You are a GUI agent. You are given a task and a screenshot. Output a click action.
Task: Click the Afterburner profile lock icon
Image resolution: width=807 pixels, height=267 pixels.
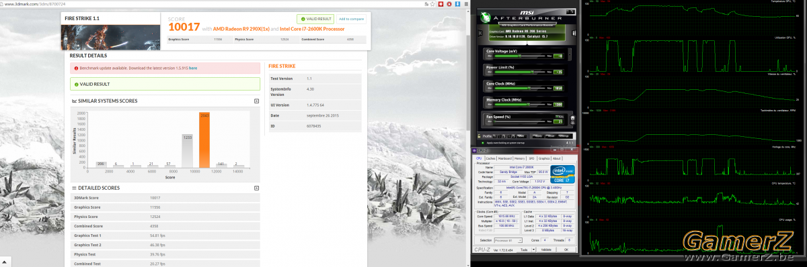[x=479, y=136]
